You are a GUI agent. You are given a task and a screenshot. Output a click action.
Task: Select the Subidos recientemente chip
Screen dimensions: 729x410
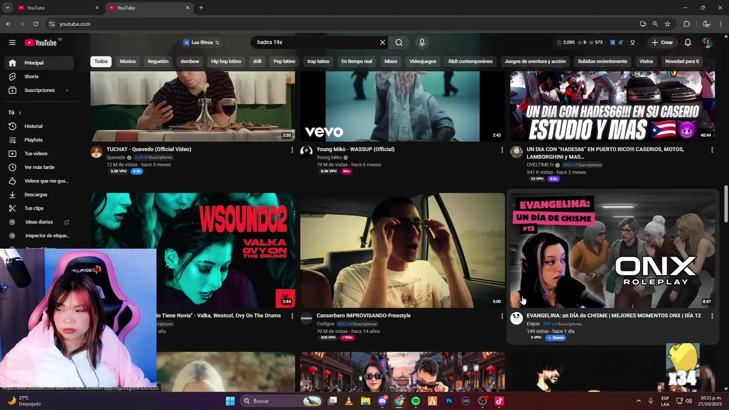tap(603, 61)
